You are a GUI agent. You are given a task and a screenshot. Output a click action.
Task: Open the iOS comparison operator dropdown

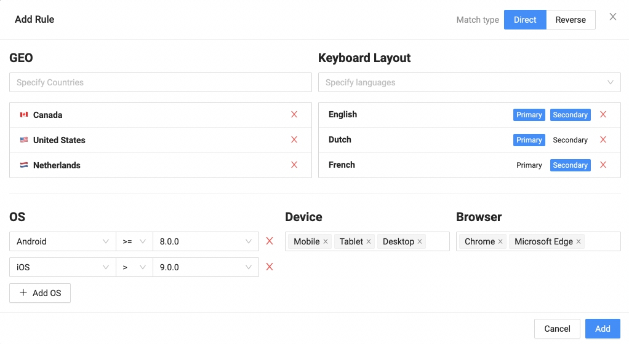pos(134,267)
